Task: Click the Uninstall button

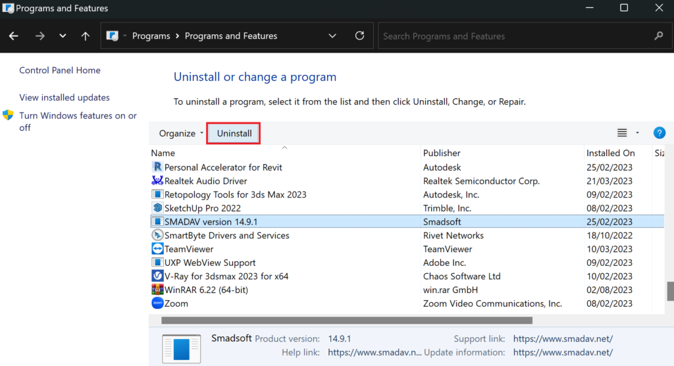Action: pyautogui.click(x=234, y=134)
